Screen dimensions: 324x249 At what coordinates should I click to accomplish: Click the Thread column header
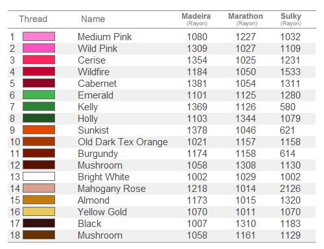click(x=33, y=19)
